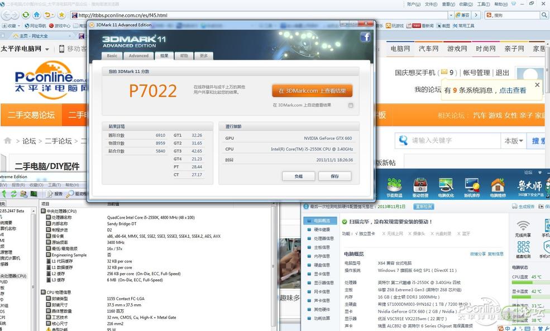Open the browser 查看(V) menu

pyautogui.click(x=448, y=4)
